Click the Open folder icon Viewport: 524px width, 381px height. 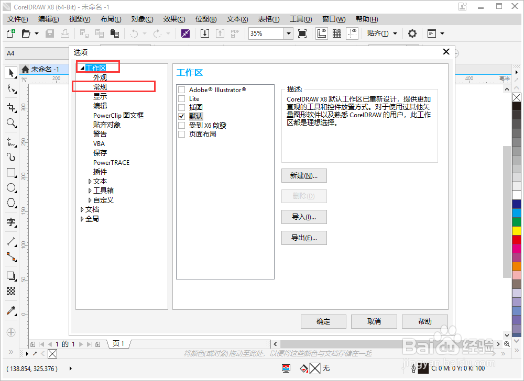click(26, 33)
